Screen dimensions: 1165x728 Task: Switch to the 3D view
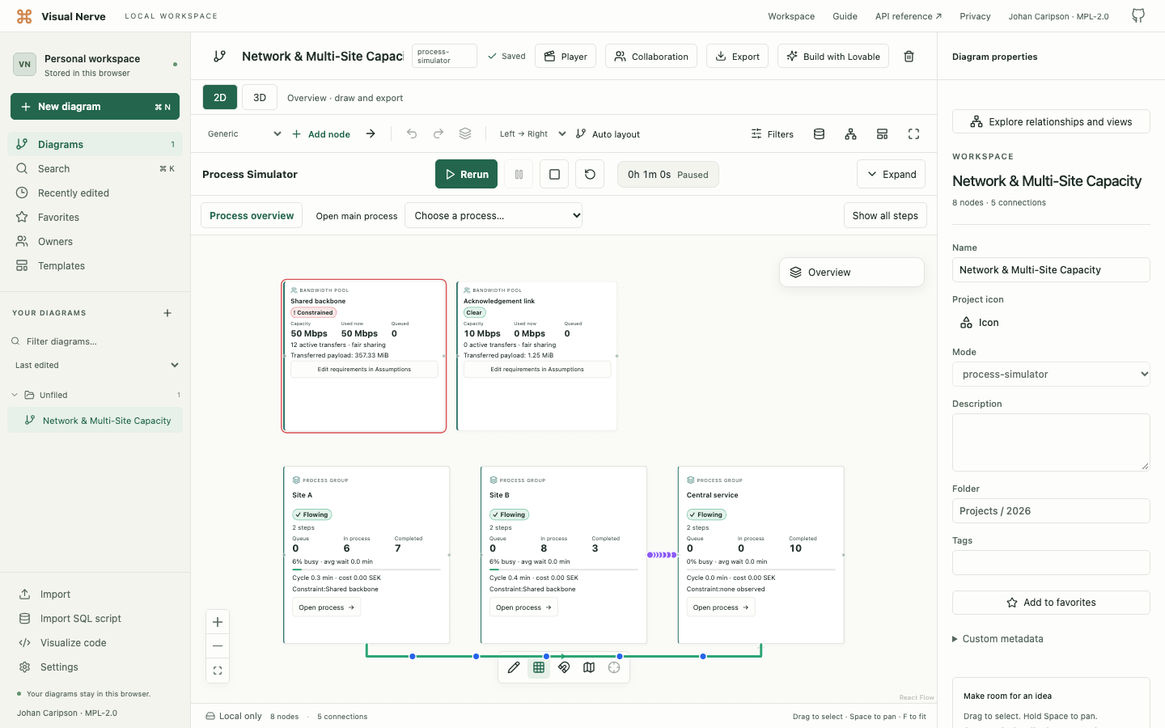pyautogui.click(x=260, y=98)
